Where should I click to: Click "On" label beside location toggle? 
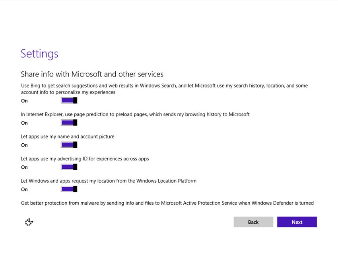(24, 190)
